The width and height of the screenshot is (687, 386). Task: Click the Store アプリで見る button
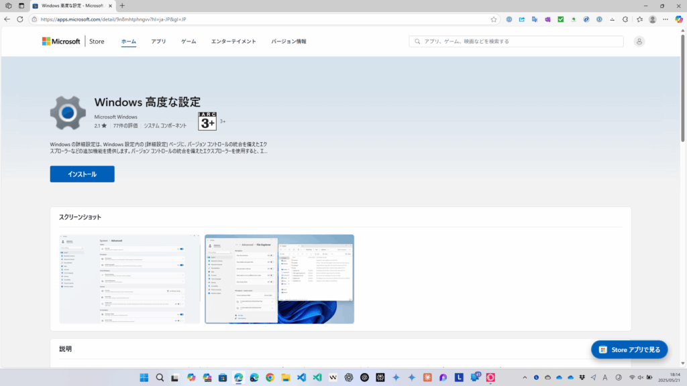click(629, 350)
